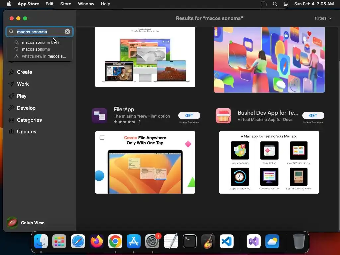Open Control Center in the menu bar
The image size is (340, 255).
click(x=286, y=4)
